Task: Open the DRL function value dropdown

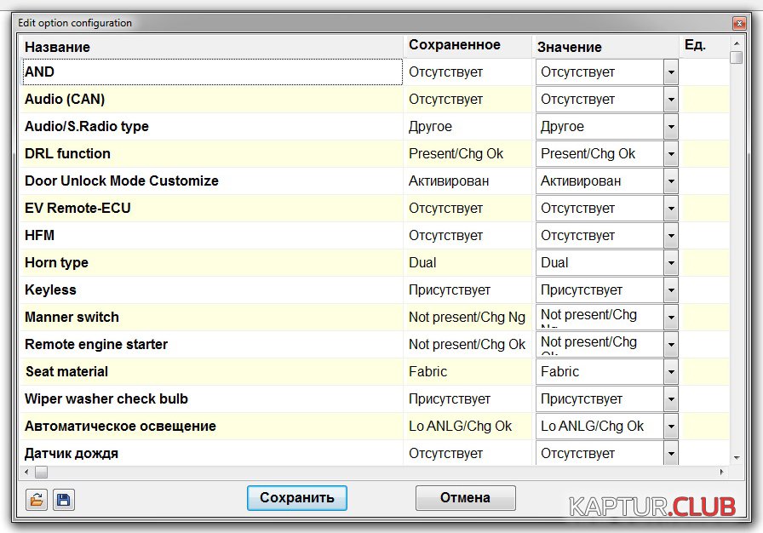Action: [x=671, y=154]
